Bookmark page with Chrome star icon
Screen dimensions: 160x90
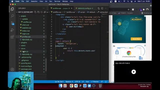(x=128, y=9)
